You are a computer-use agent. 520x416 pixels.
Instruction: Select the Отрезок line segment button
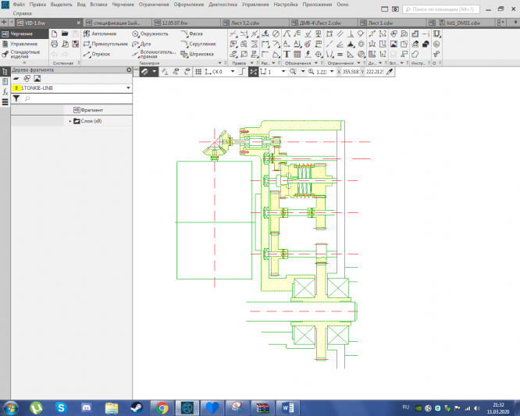coord(99,54)
